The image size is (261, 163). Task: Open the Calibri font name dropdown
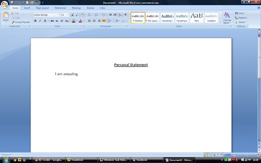59,15
